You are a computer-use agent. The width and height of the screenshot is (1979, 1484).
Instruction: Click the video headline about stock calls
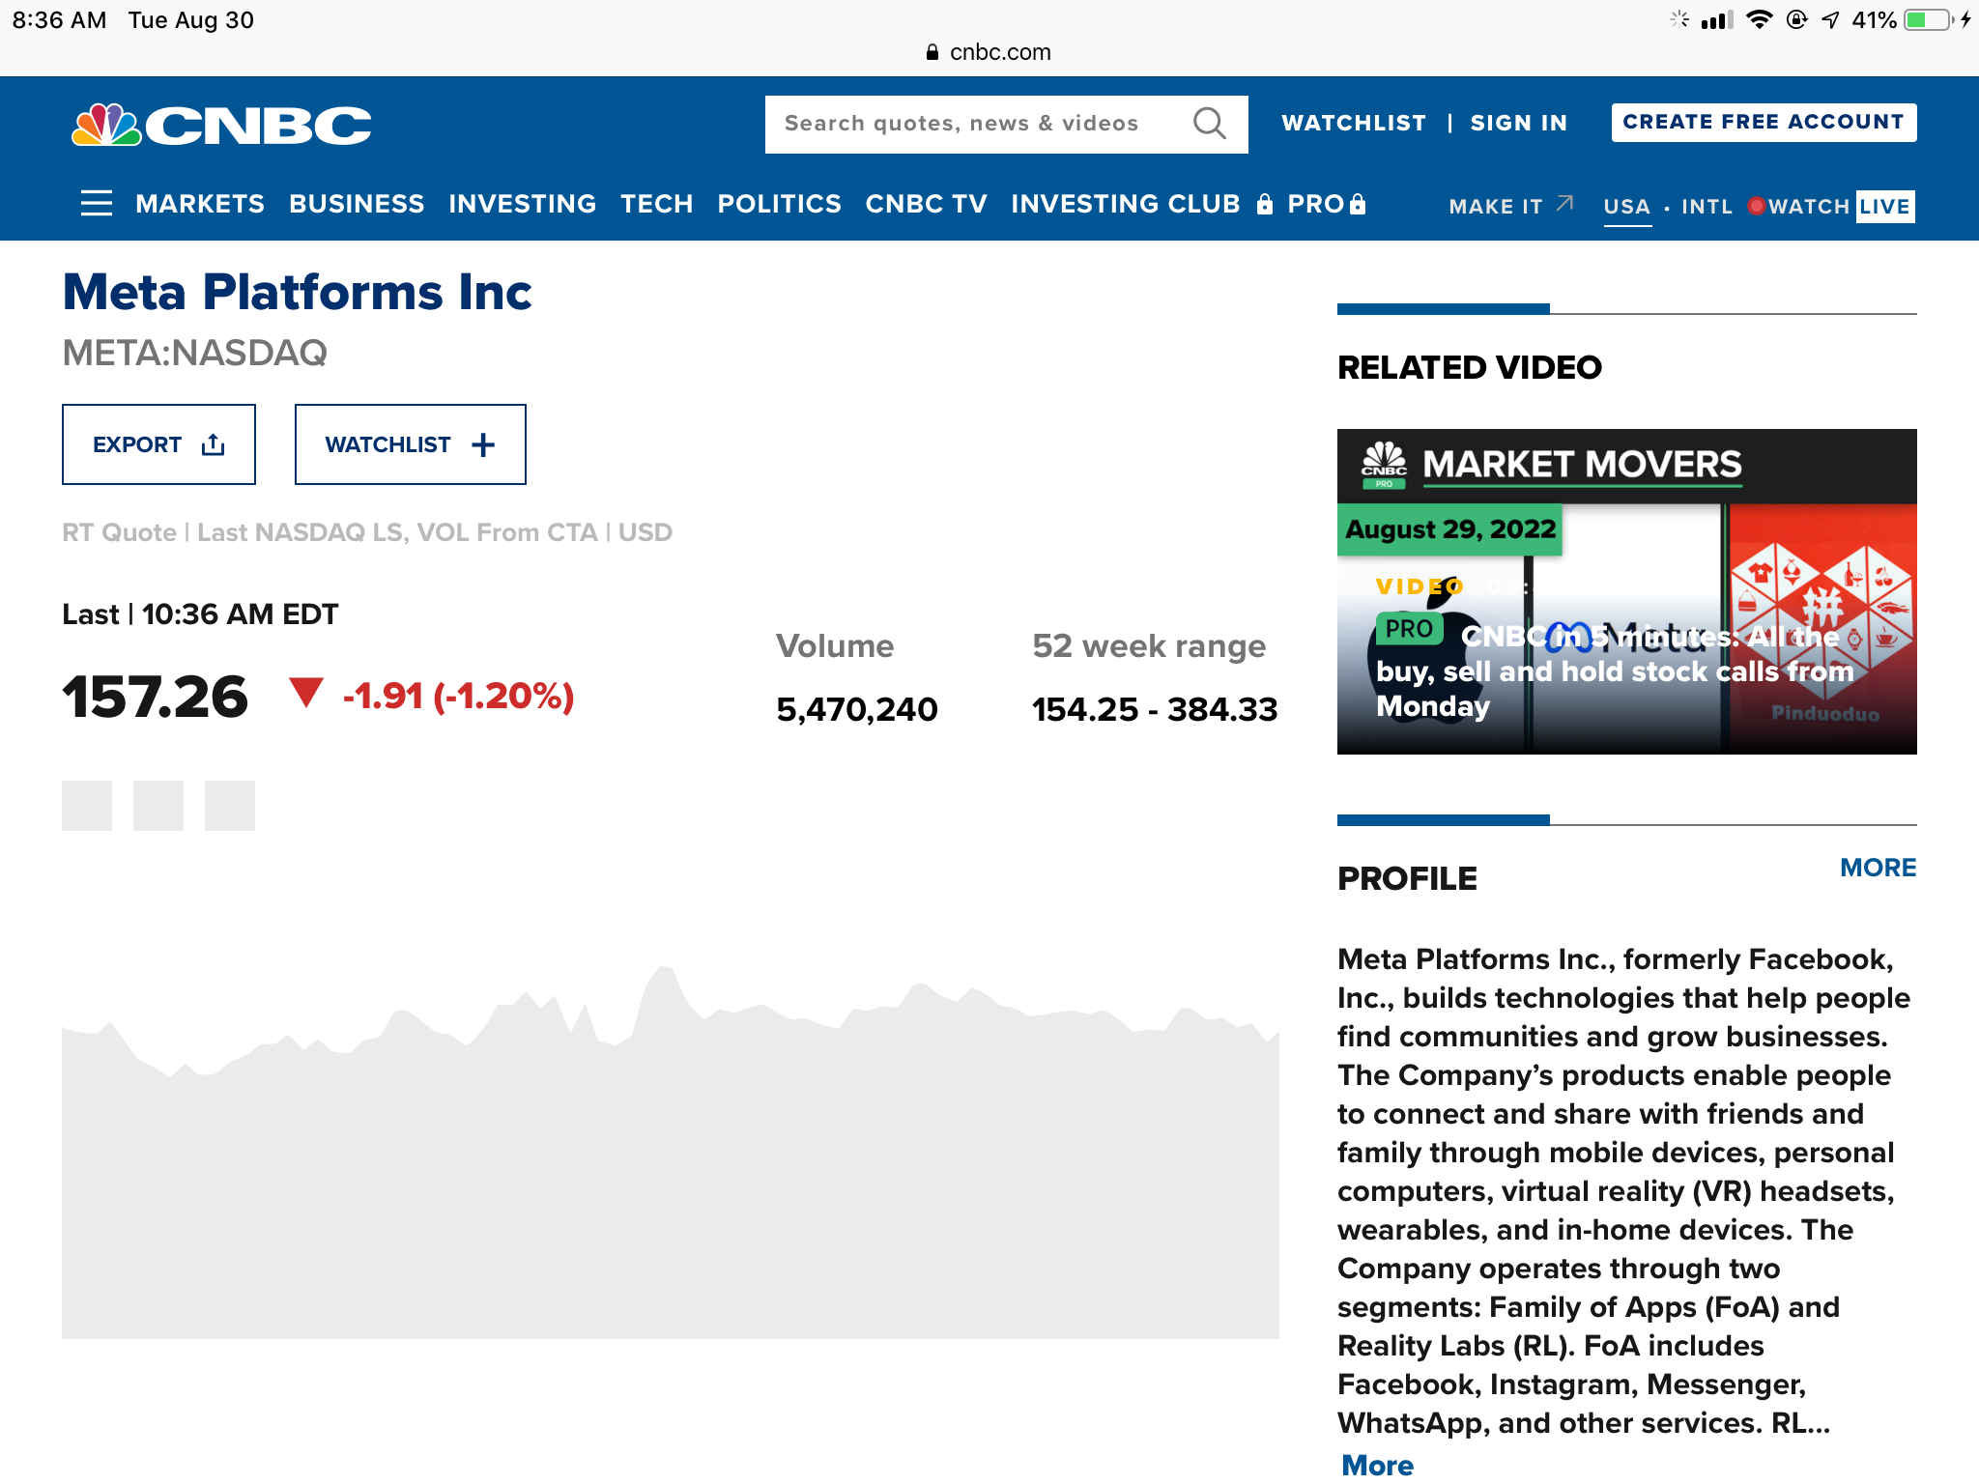click(x=1615, y=671)
